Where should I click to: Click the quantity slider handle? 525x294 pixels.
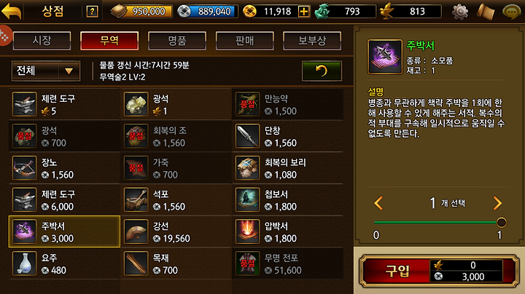501,223
